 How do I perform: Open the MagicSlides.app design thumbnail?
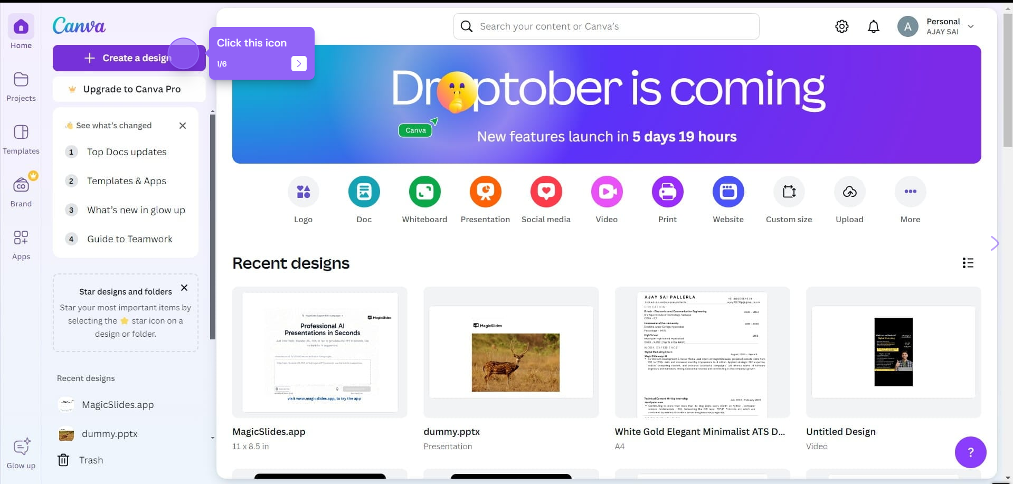[320, 352]
